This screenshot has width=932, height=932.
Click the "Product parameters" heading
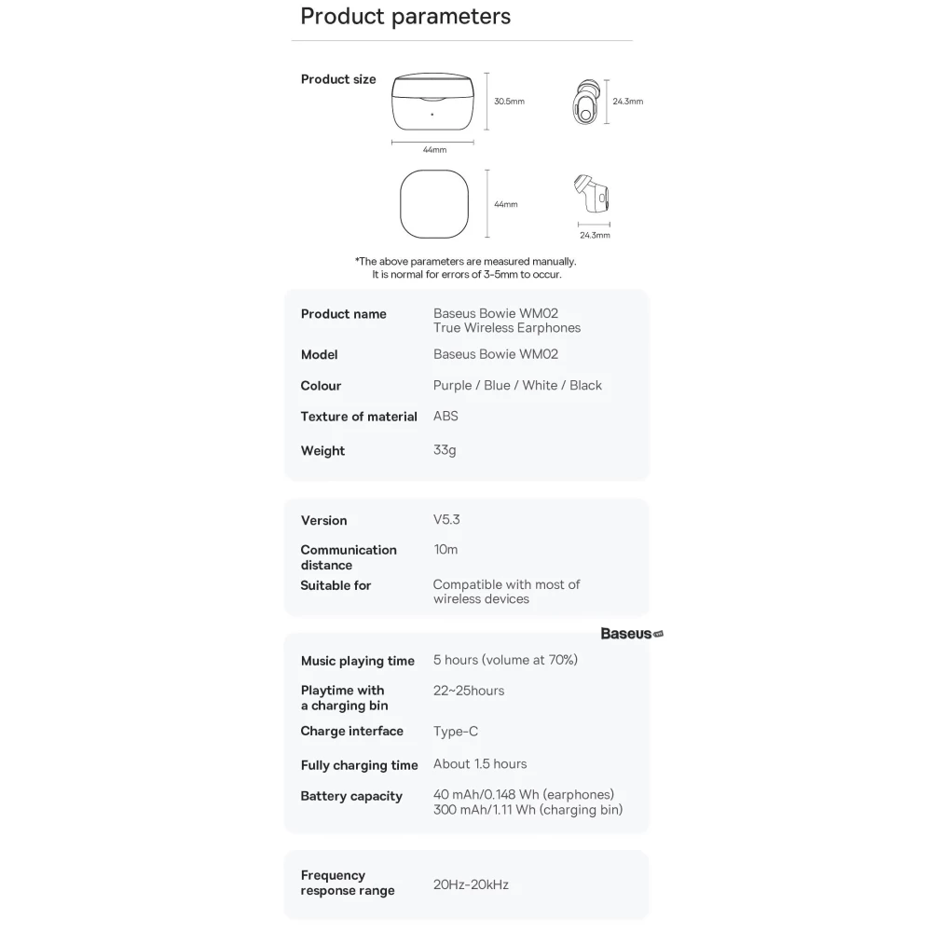point(405,17)
